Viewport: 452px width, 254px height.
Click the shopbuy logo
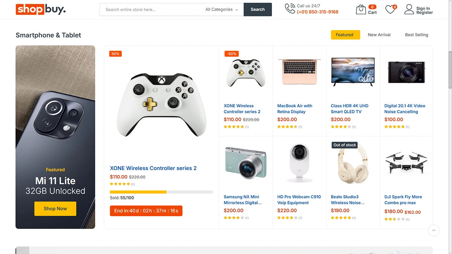tap(40, 9)
